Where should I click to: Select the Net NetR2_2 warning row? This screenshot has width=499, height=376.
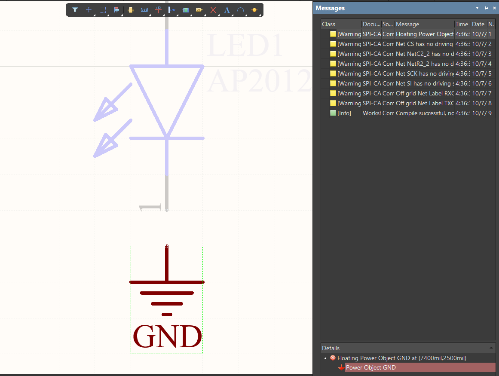408,64
